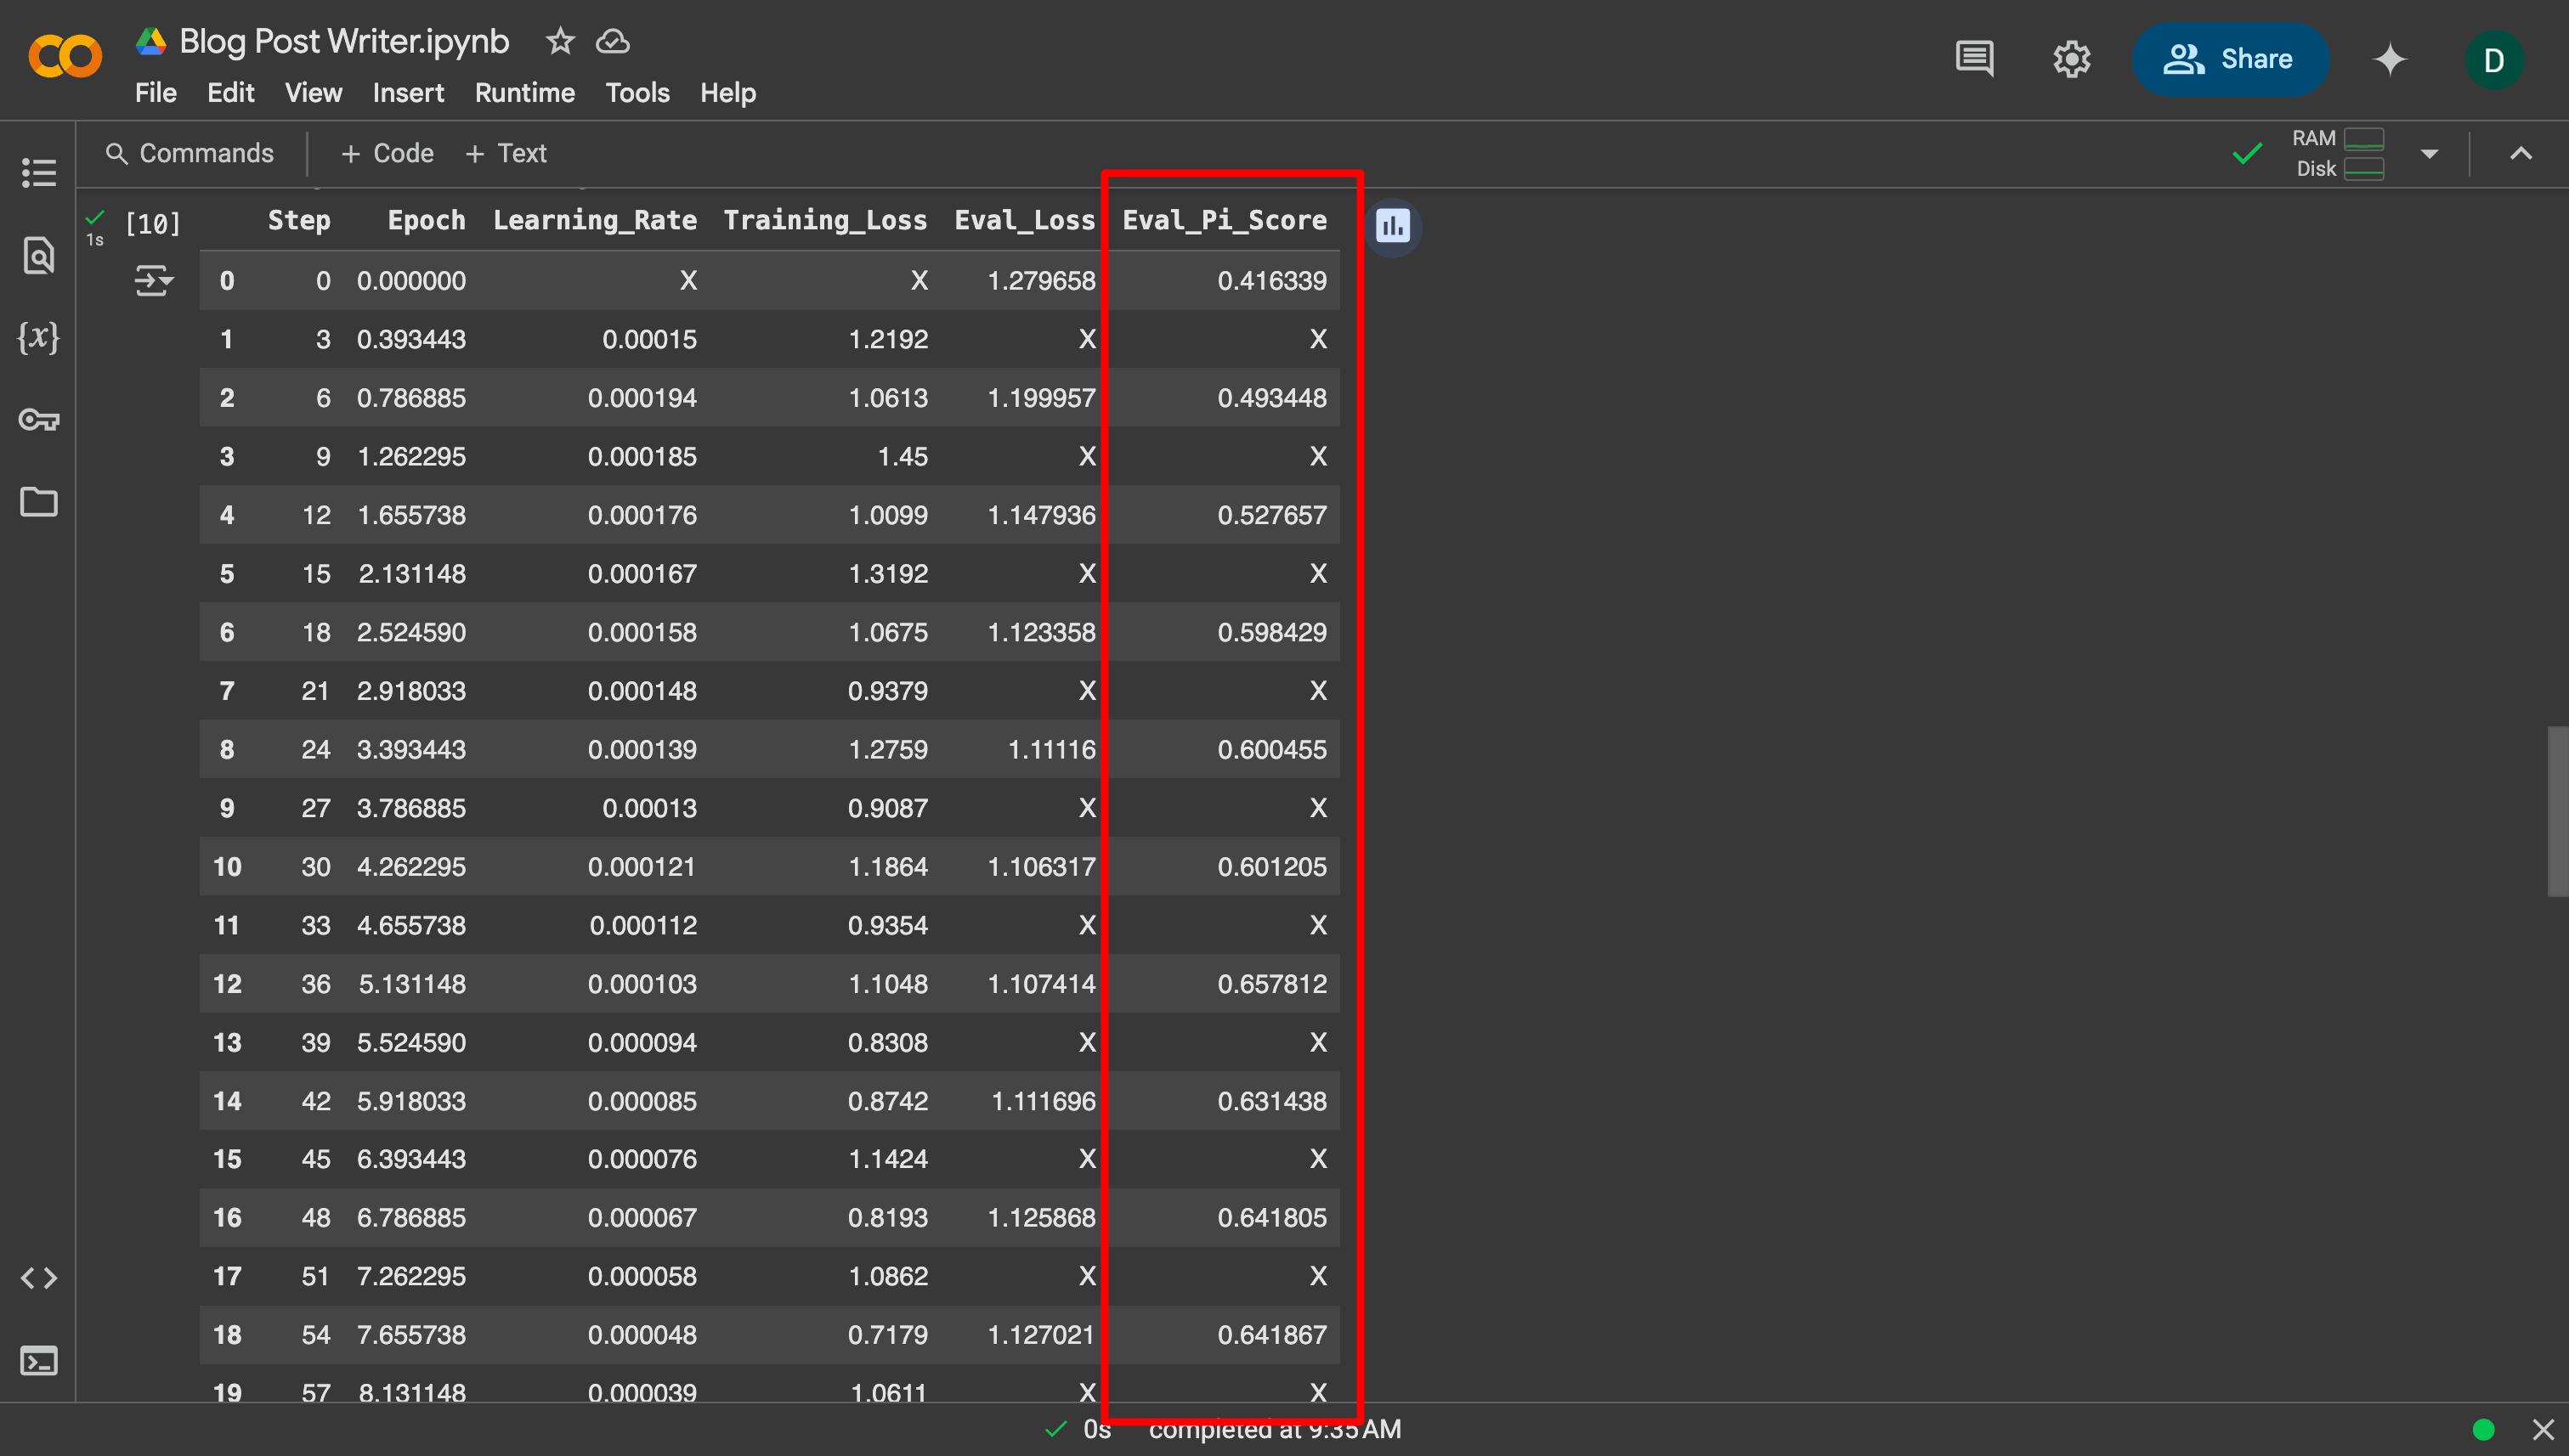Click the Training_Loss value 1.45
Image resolution: width=2569 pixels, height=1456 pixels.
point(903,457)
